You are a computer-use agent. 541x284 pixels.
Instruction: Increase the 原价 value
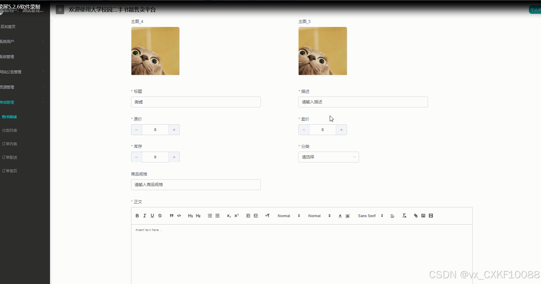(174, 130)
